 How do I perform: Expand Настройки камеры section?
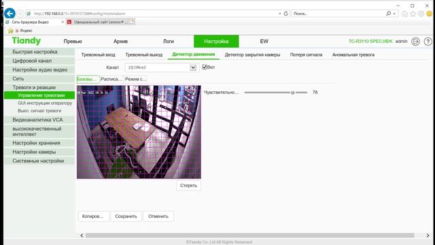click(x=39, y=152)
